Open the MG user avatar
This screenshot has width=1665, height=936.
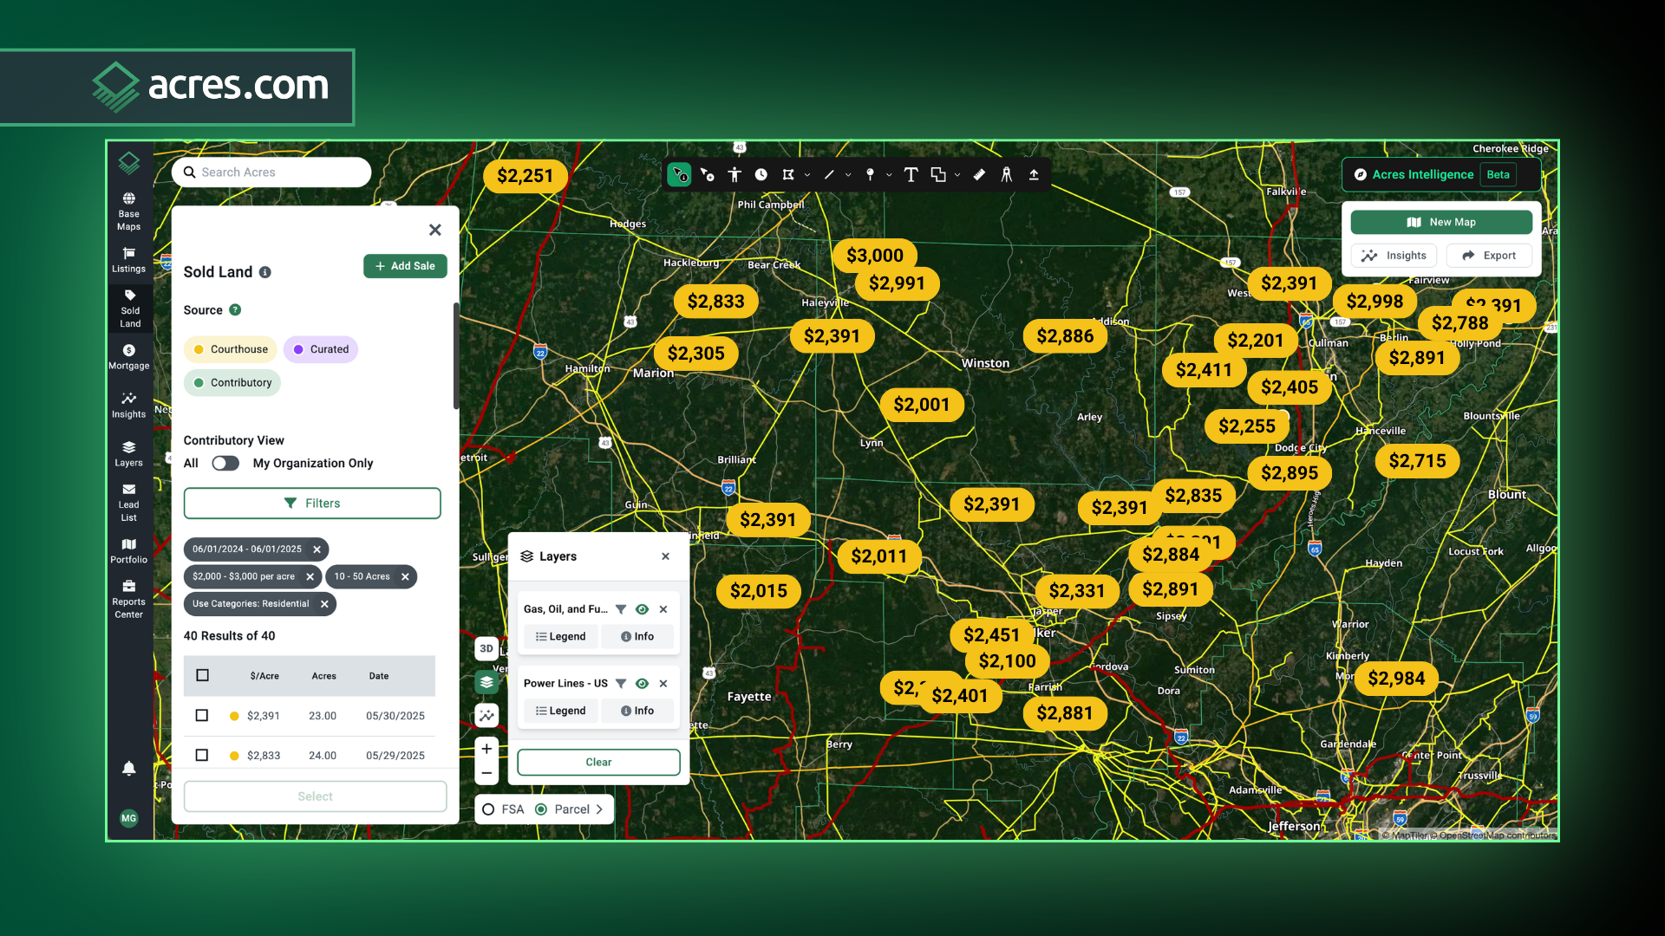128,818
